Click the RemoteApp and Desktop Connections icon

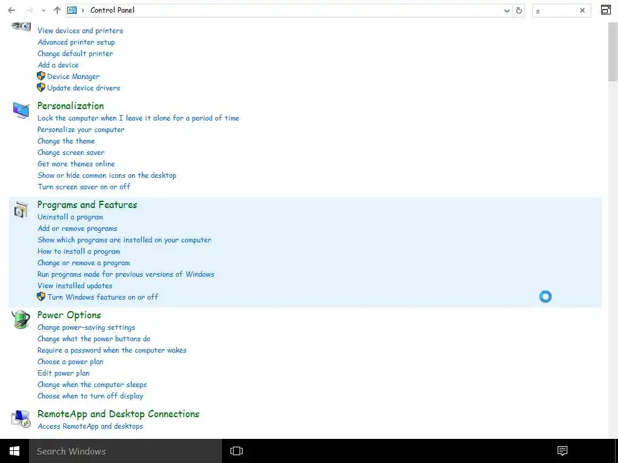click(x=21, y=418)
